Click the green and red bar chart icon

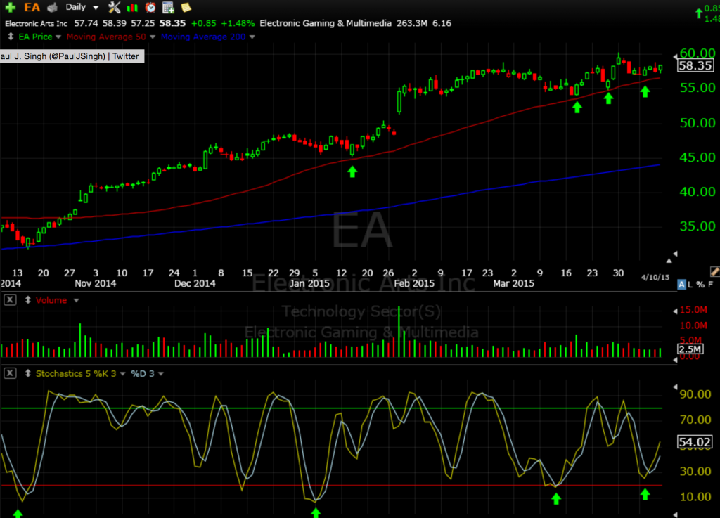coord(132,7)
